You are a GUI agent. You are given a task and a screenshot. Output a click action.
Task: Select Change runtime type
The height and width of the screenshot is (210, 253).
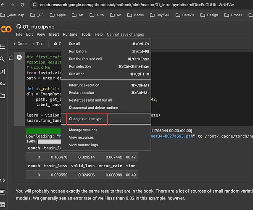(x=86, y=119)
